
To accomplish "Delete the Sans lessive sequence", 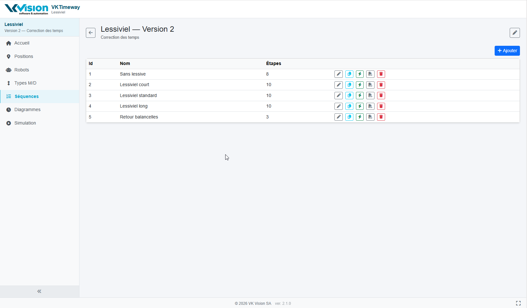I will coord(381,74).
